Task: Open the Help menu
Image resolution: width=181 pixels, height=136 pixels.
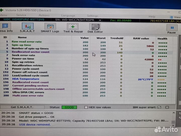Action: point(152,17)
